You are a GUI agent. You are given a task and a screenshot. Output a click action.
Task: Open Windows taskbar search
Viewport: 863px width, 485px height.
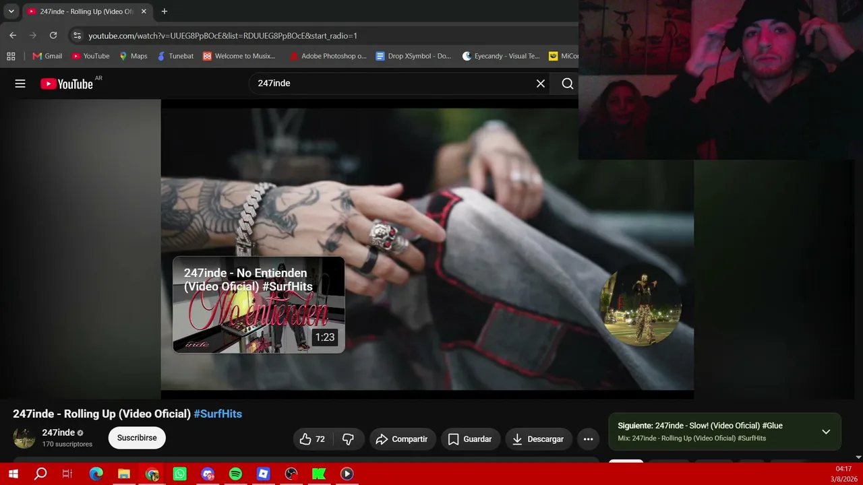pos(40,474)
